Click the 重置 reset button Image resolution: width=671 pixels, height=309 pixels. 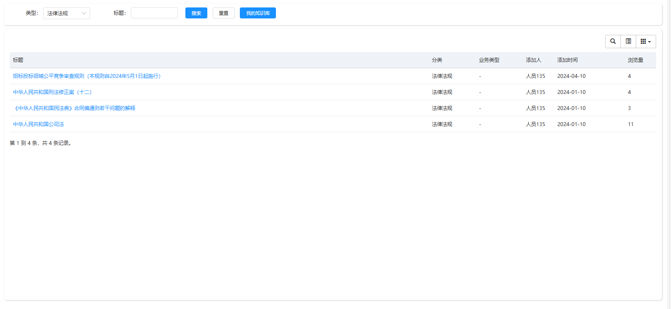[223, 13]
